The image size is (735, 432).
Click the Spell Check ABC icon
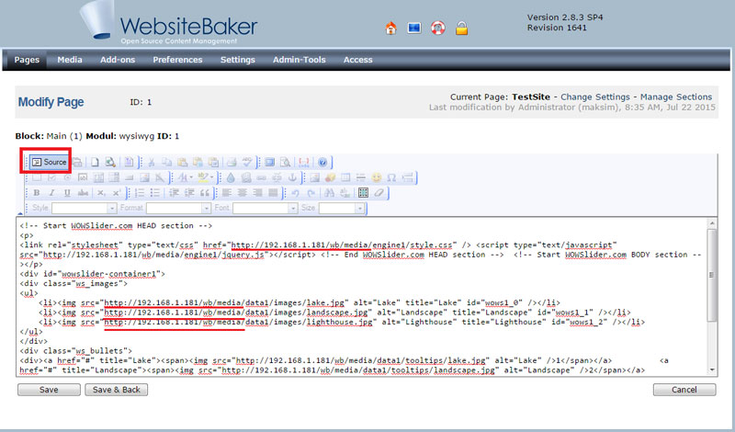(x=247, y=163)
